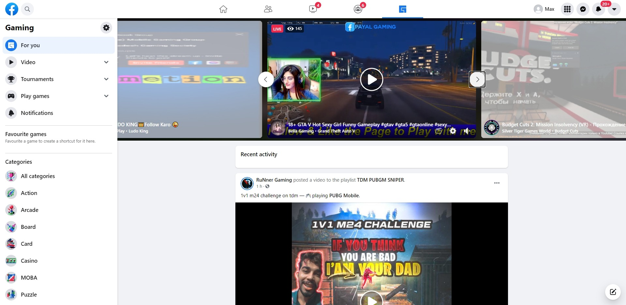The height and width of the screenshot is (305, 626).
Task: Select For you in sidebar
Action: pyautogui.click(x=59, y=45)
